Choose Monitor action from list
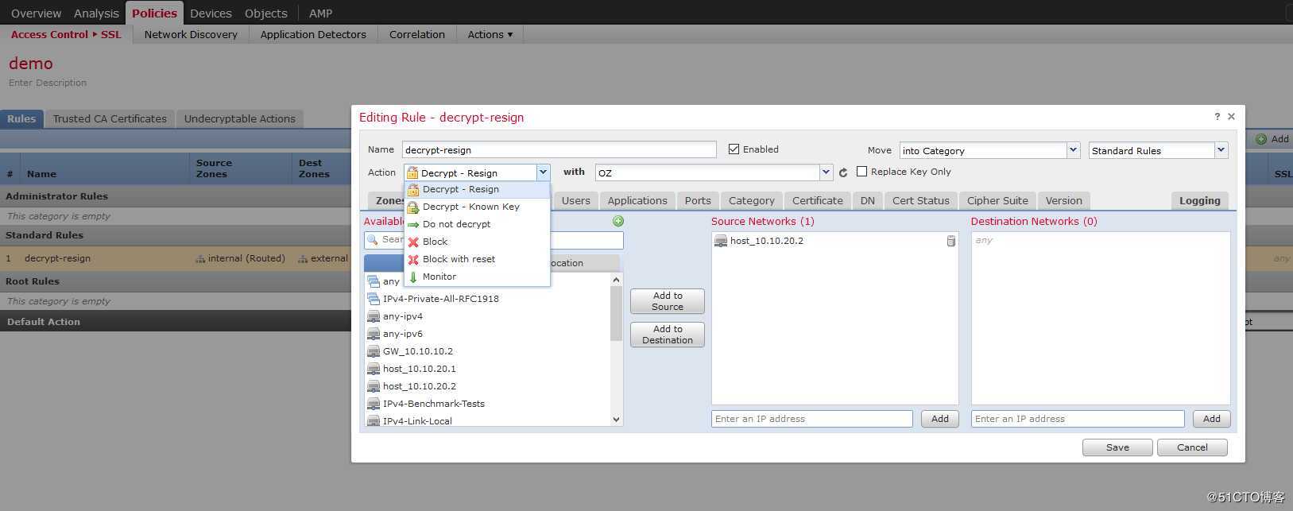This screenshot has width=1293, height=511. point(477,277)
